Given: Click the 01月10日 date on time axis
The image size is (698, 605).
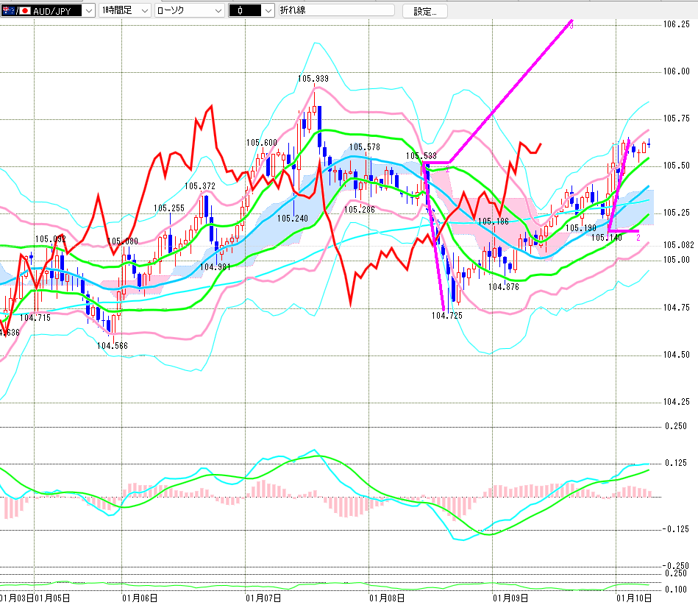Looking at the screenshot, I should click(x=633, y=598).
